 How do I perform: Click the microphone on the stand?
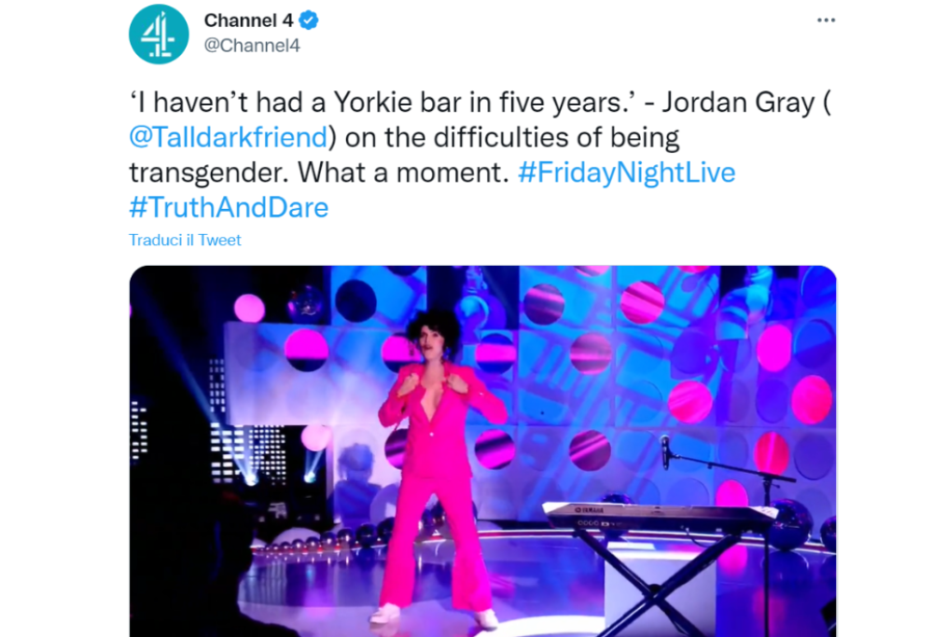coord(665,451)
